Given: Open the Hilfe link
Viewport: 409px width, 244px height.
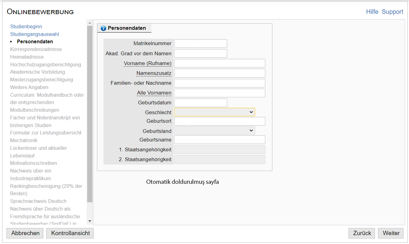Looking at the screenshot, I should pyautogui.click(x=372, y=12).
